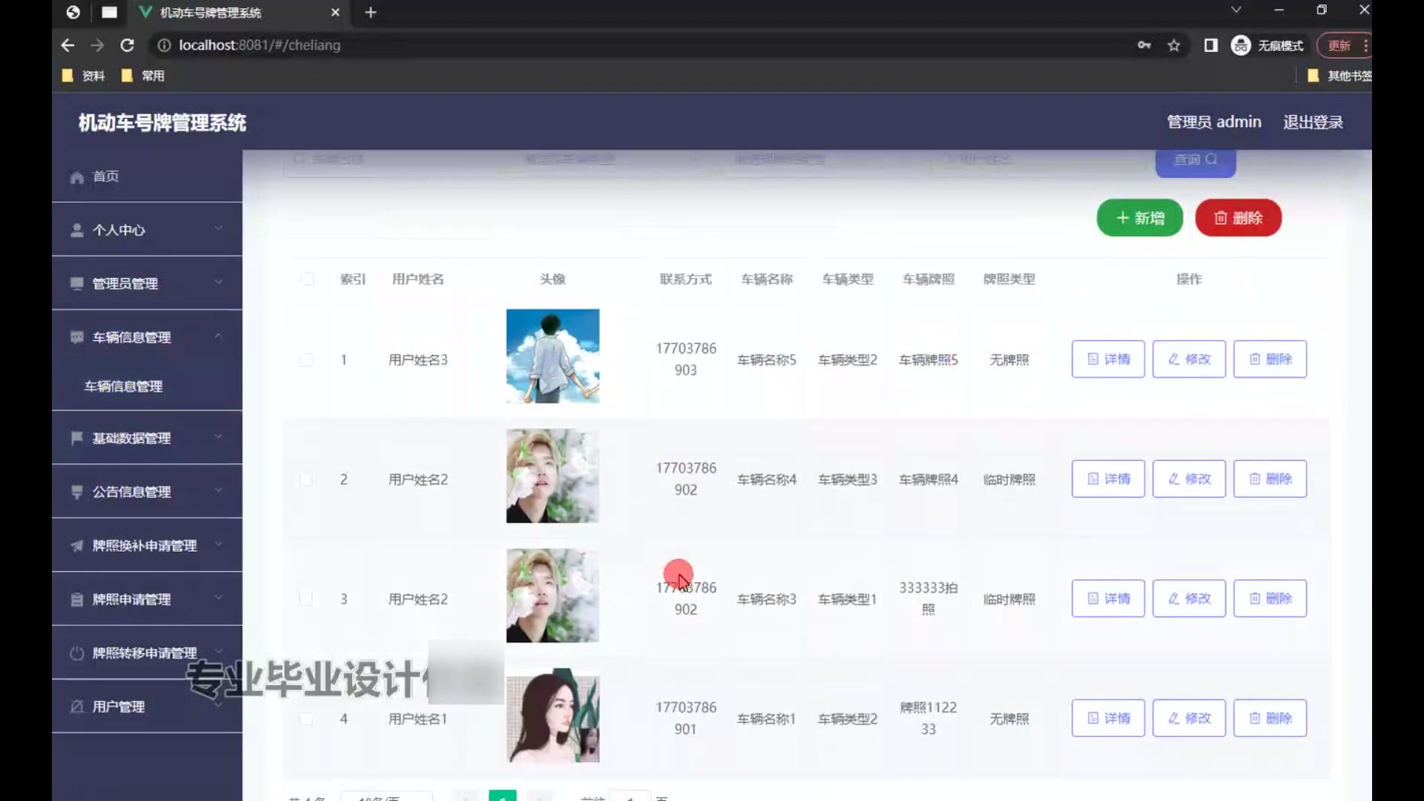Click the person icon for 个人中心
Screen dimensions: 1424x801
tap(76, 230)
